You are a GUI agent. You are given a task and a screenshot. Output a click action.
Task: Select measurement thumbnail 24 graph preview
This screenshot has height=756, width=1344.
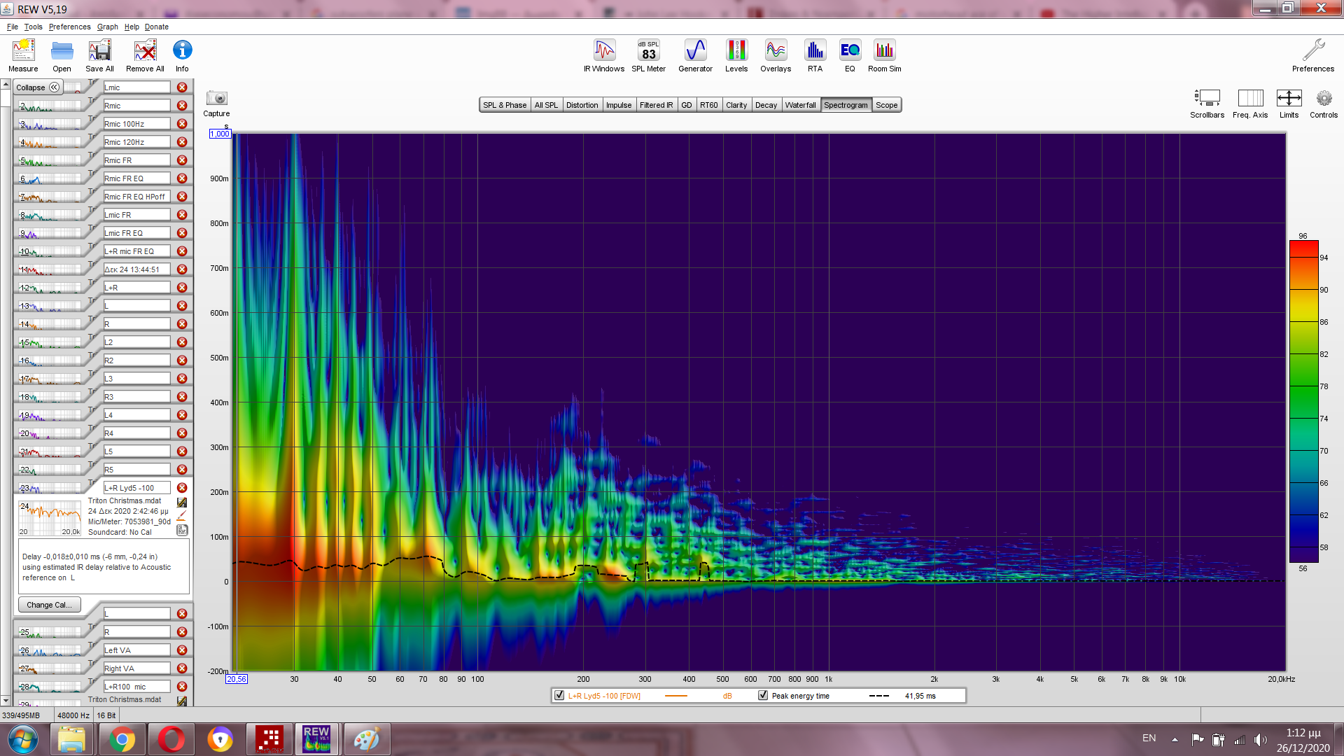click(x=50, y=518)
